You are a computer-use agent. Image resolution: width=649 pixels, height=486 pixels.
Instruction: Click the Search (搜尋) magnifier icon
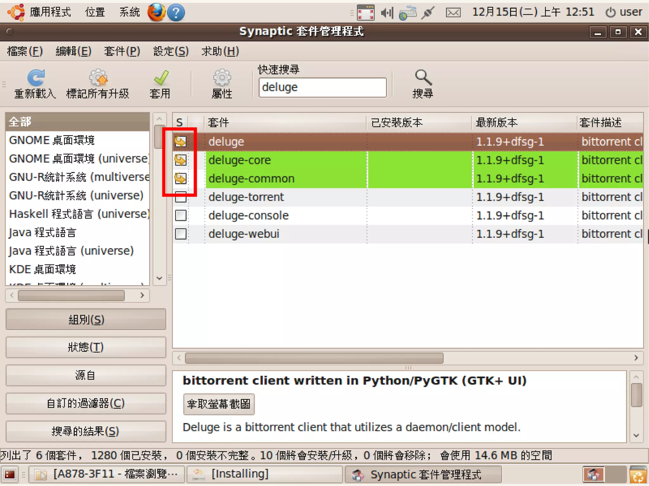pos(423,78)
